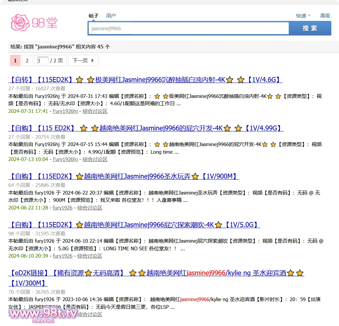Click the 下一页 next page arrow button

(83, 60)
